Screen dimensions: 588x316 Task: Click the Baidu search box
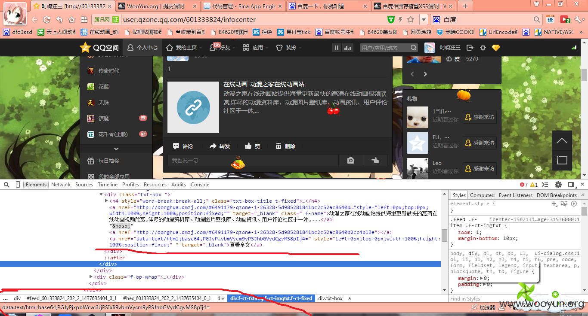coord(487,20)
